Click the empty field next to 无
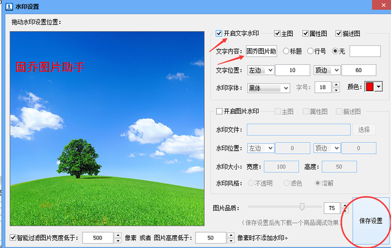 365,51
